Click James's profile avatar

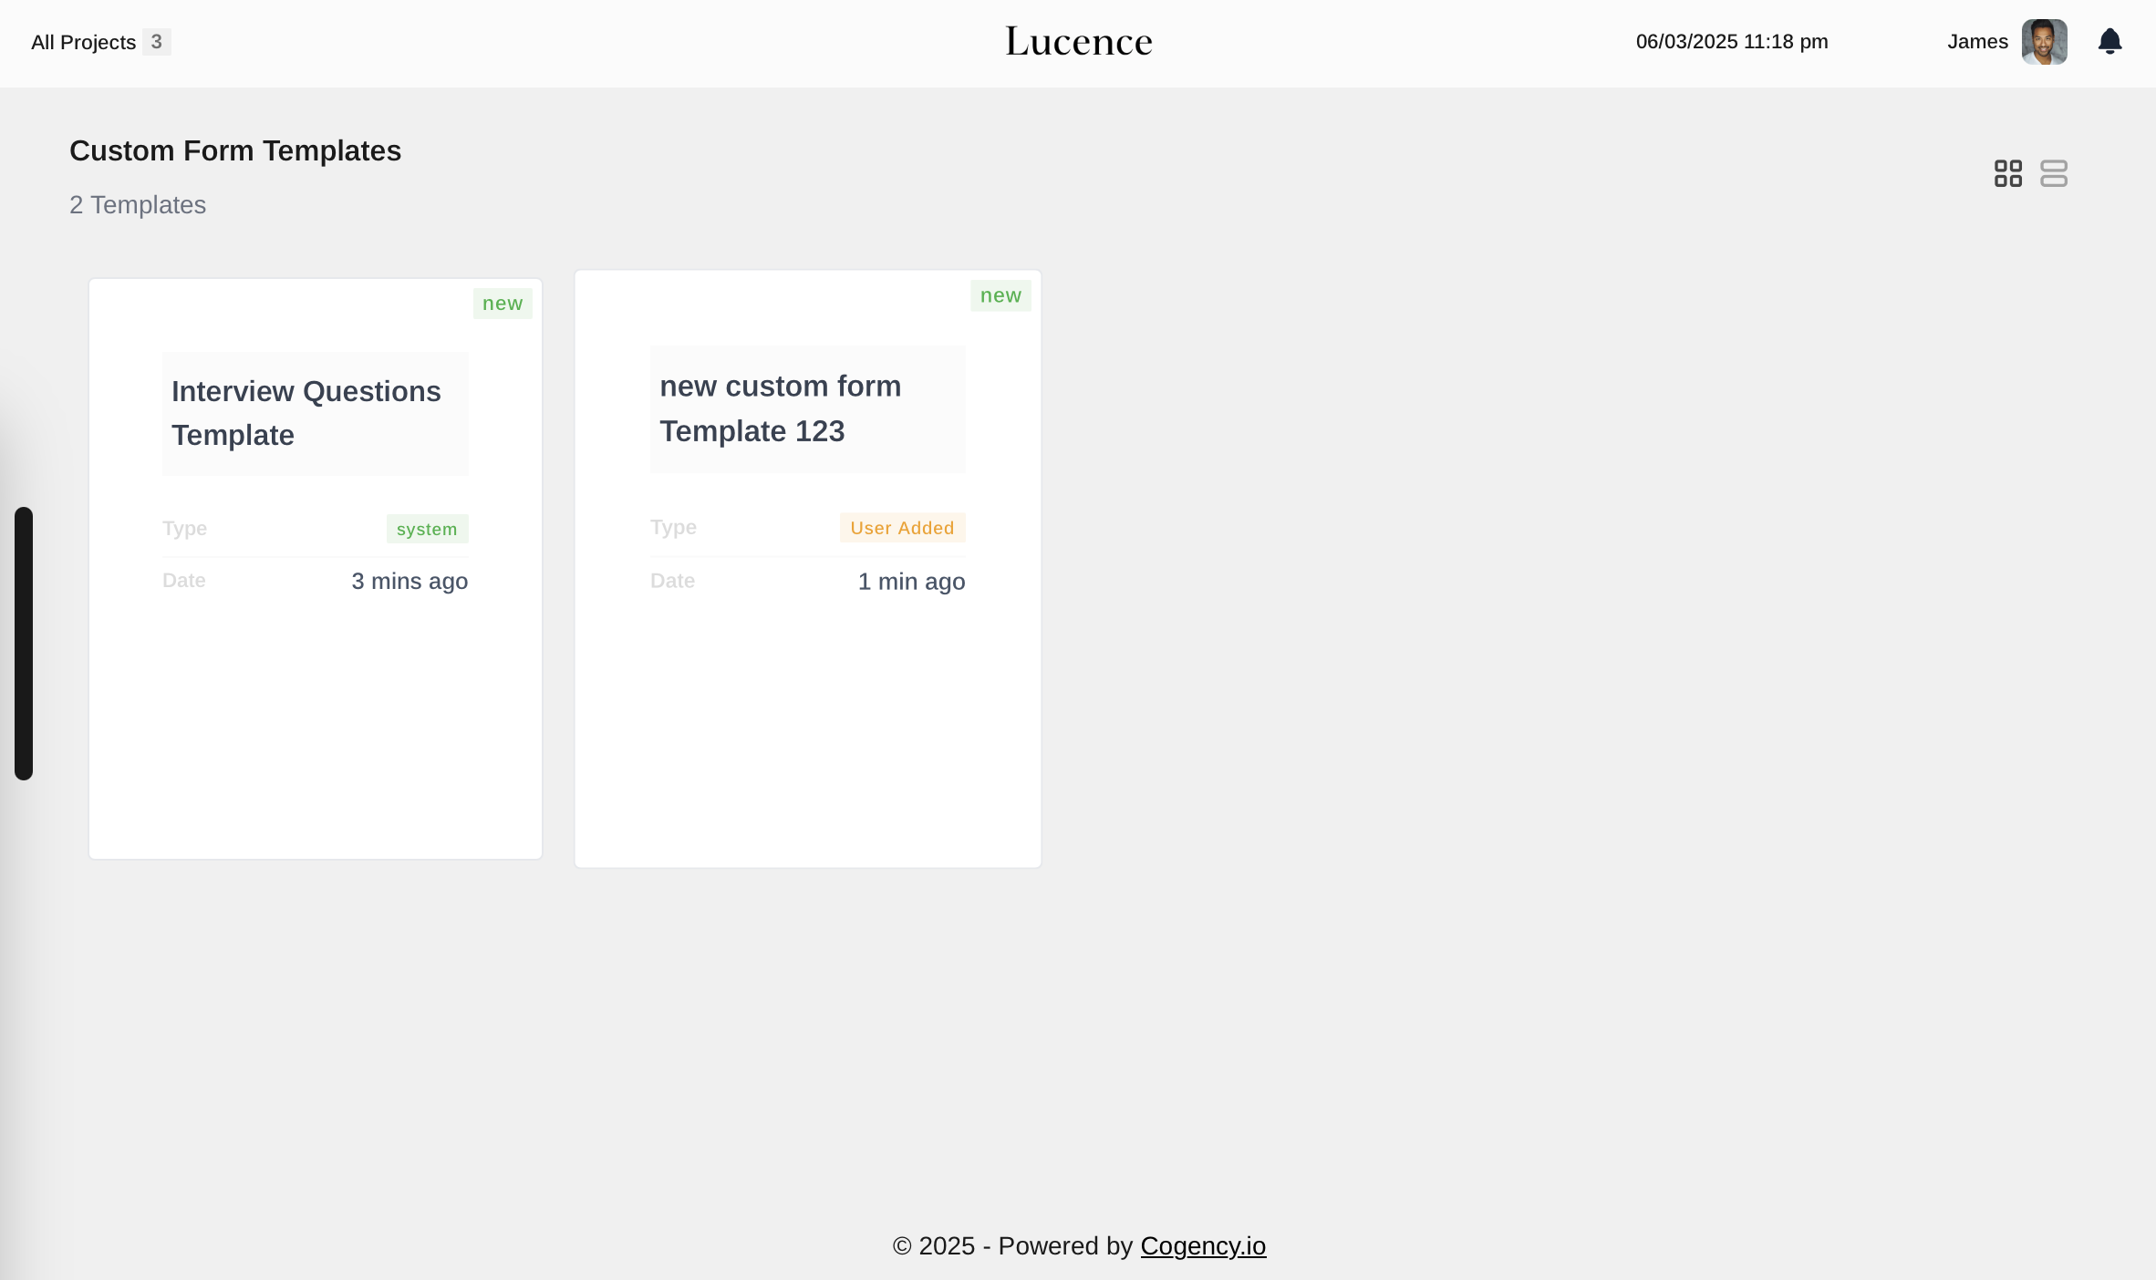tap(2044, 42)
